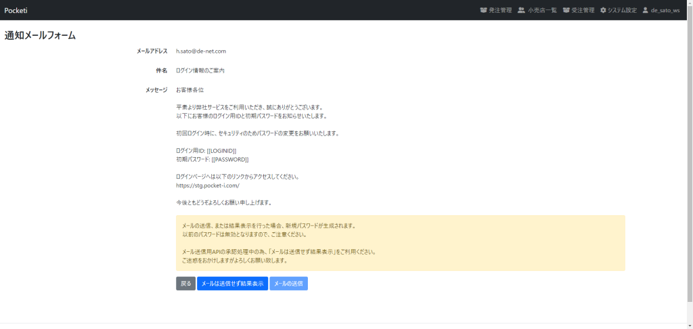Click the user avatar icon beside de_sato_ws
Viewport: 693px width, 329px height.
click(645, 10)
